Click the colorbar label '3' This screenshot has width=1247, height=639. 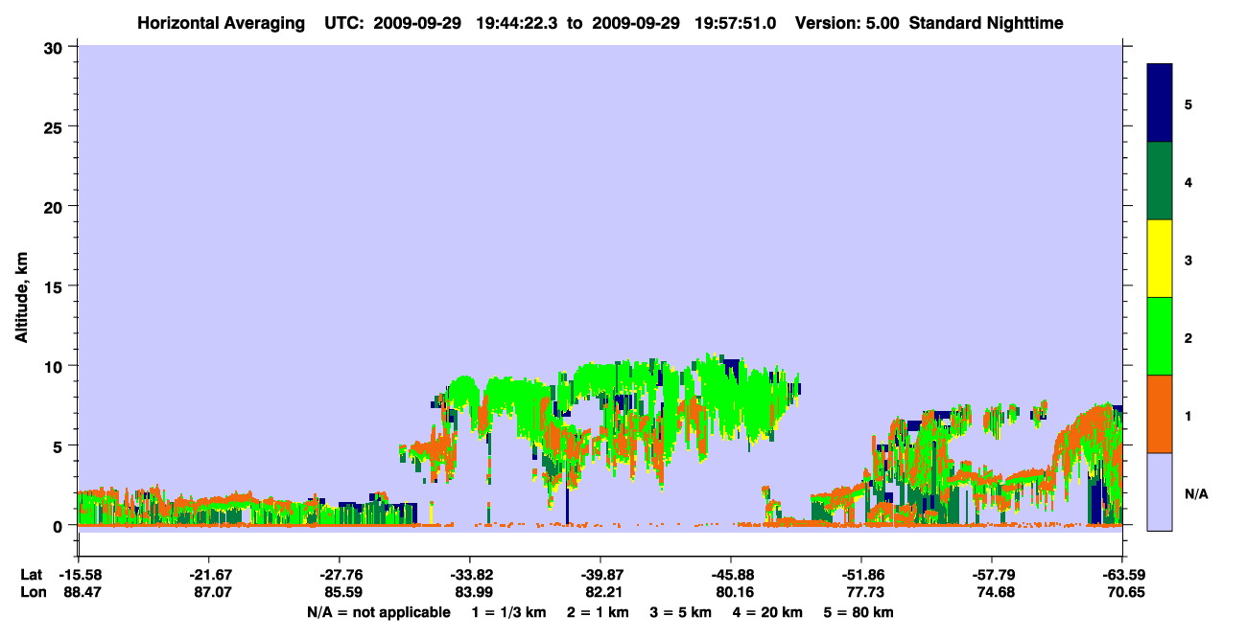tap(1188, 259)
